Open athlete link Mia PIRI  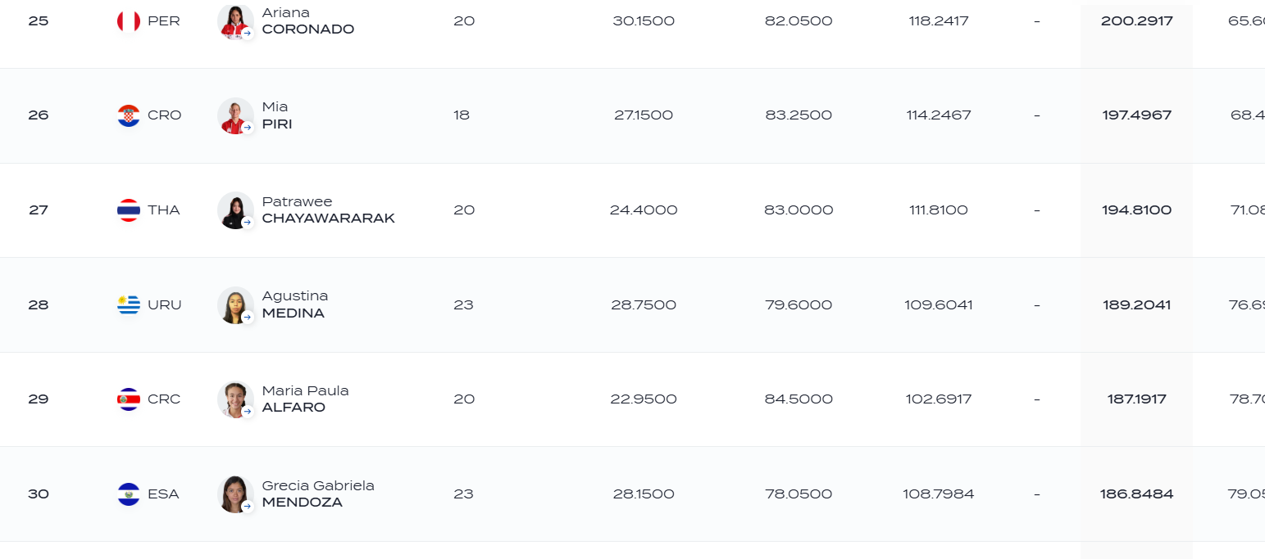(x=277, y=115)
